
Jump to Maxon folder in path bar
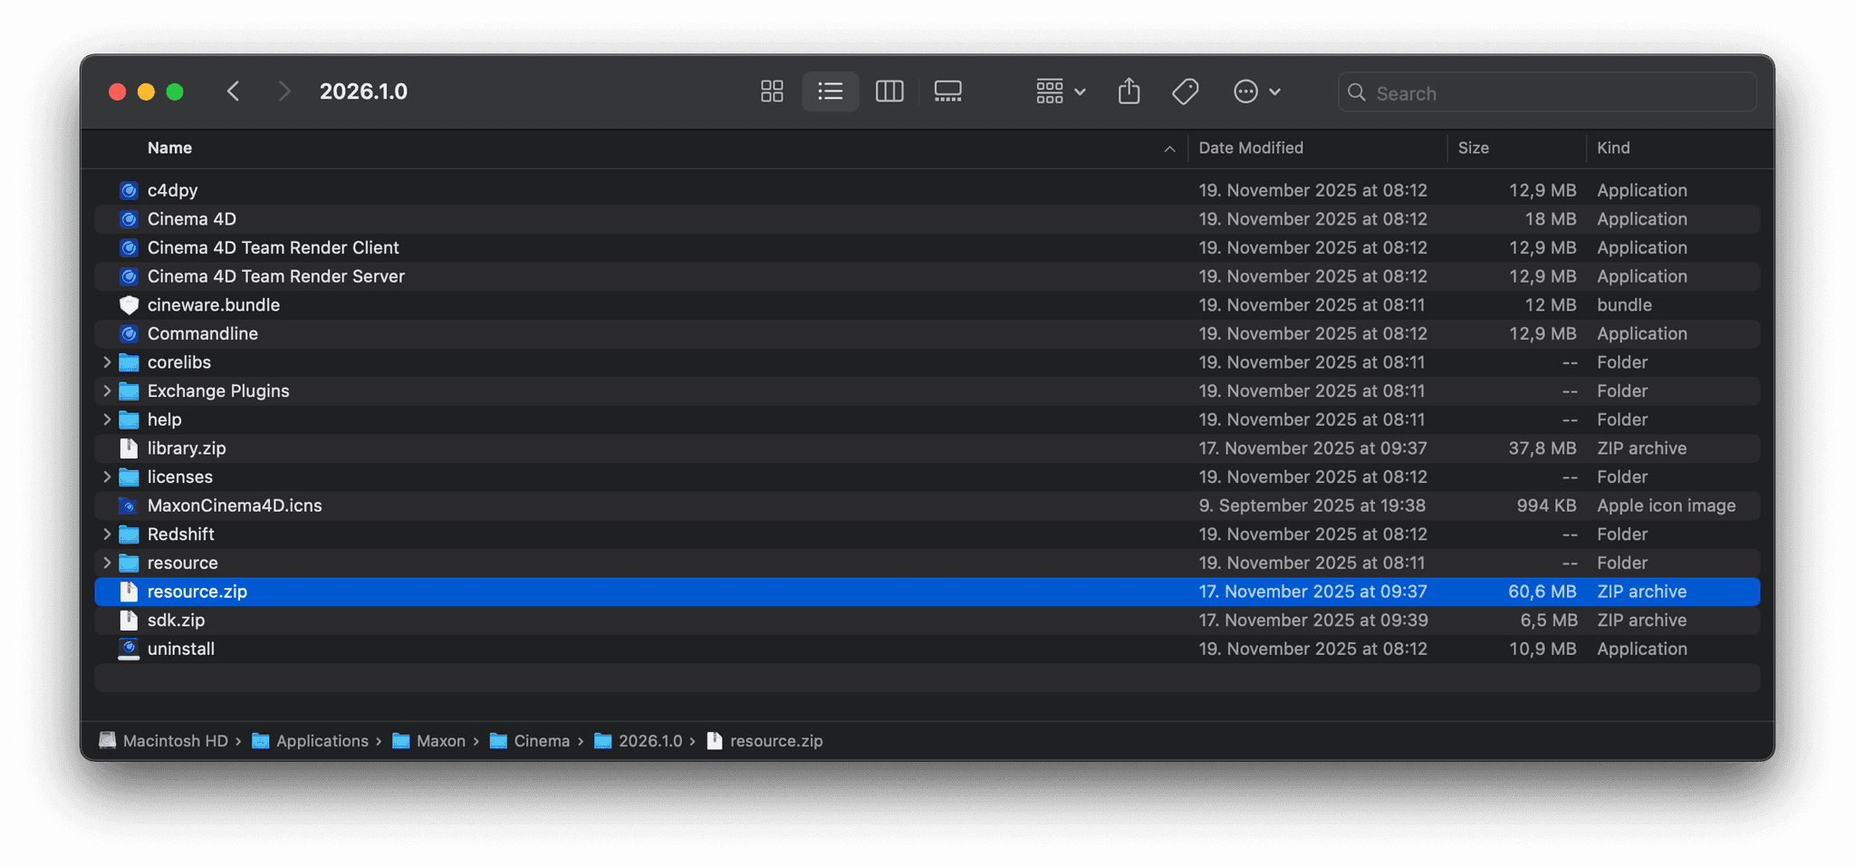[x=440, y=741]
